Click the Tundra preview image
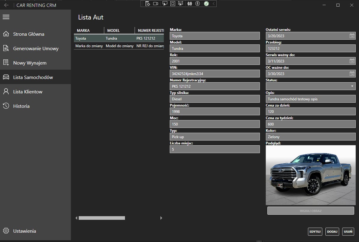 pos(311,175)
